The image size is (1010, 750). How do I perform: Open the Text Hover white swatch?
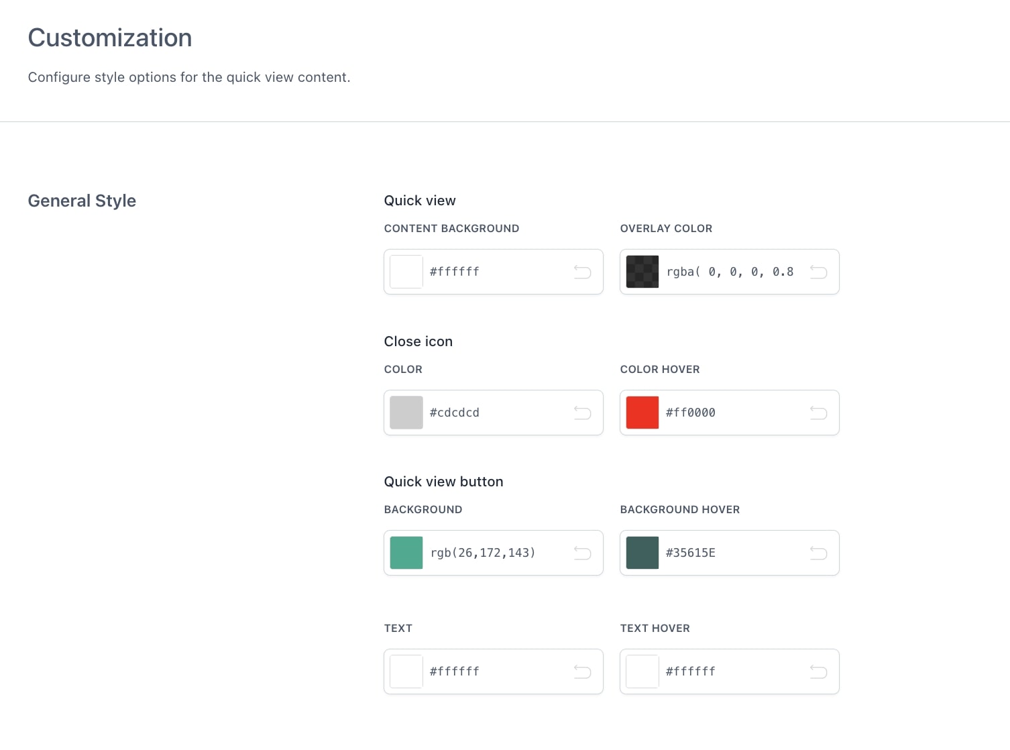coord(642,672)
